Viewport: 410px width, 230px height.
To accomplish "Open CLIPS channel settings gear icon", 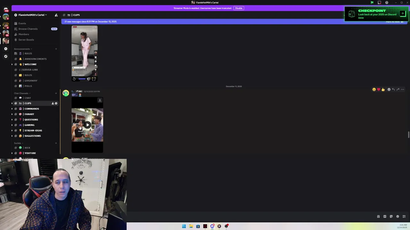I will point(56,103).
